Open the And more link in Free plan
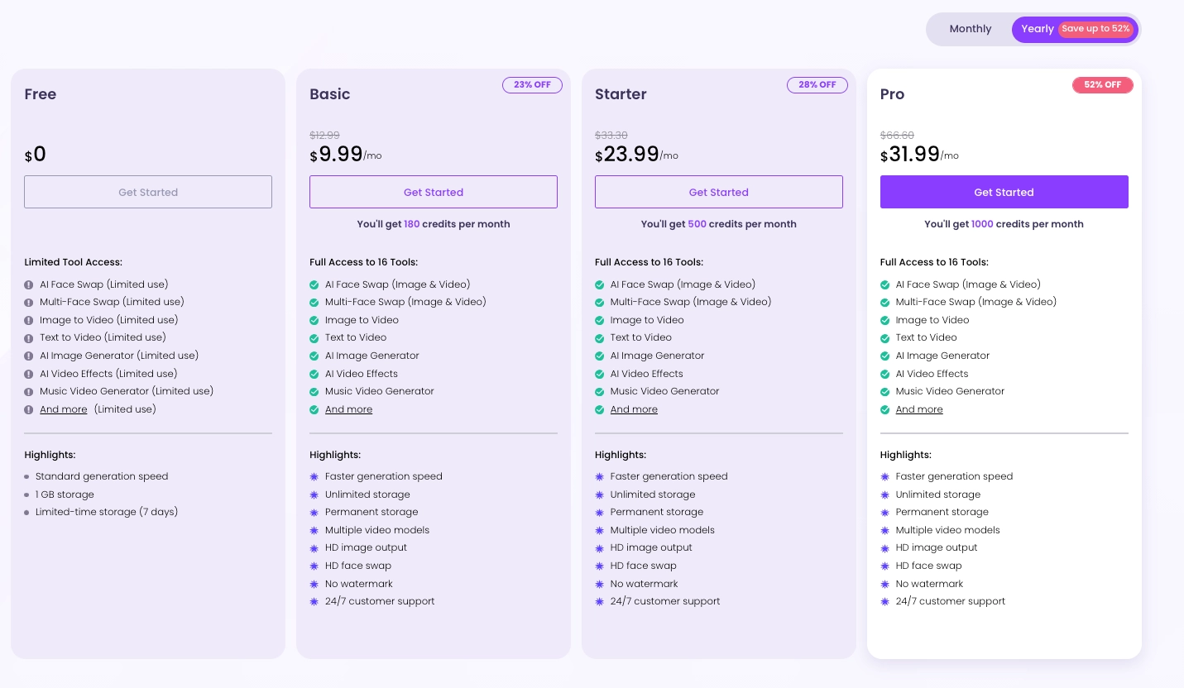1184x688 pixels. (x=64, y=409)
